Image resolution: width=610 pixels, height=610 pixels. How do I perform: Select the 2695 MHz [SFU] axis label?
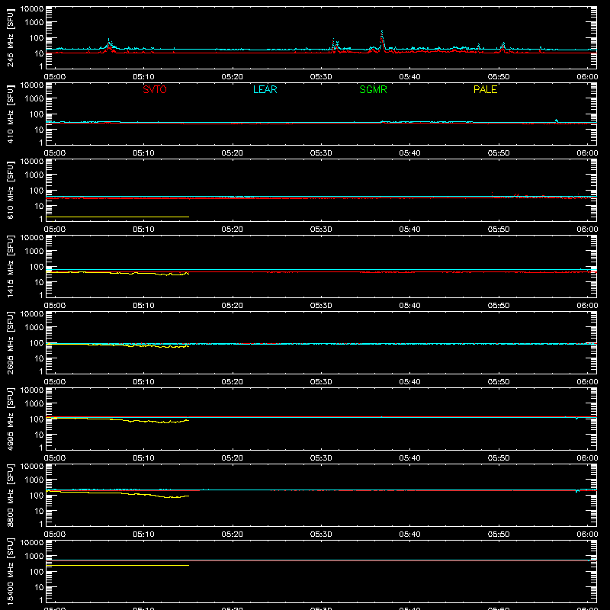coord(10,342)
